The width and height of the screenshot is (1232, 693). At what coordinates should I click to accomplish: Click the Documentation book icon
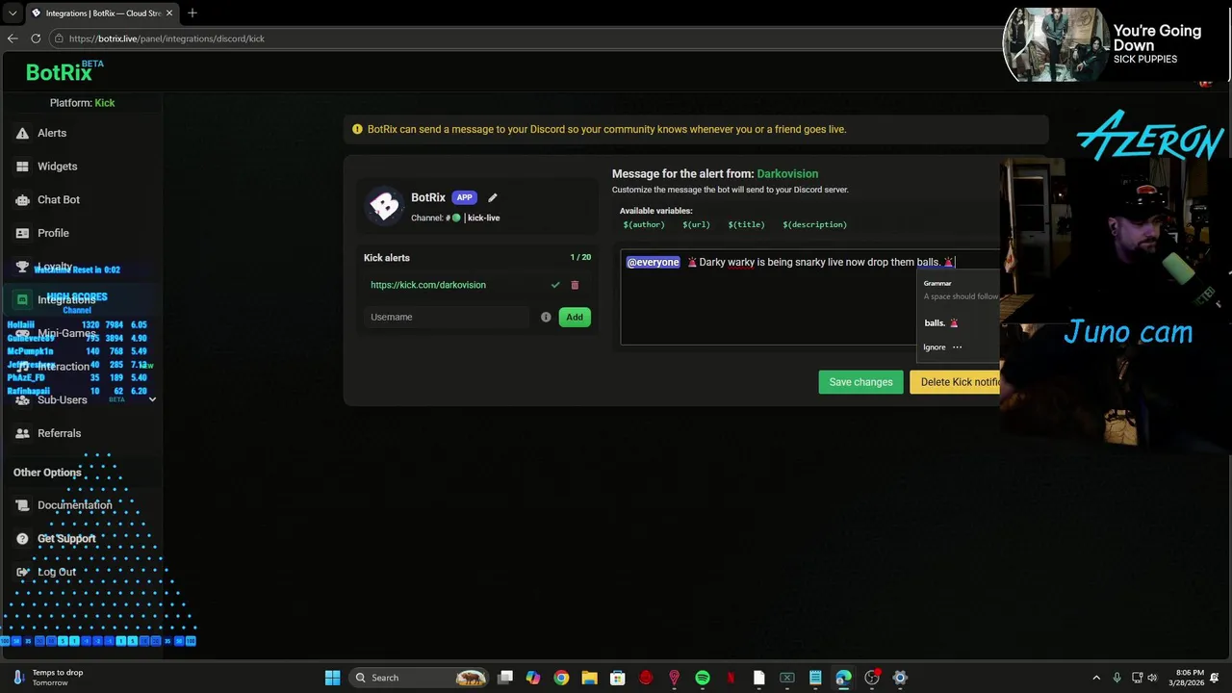click(x=22, y=505)
